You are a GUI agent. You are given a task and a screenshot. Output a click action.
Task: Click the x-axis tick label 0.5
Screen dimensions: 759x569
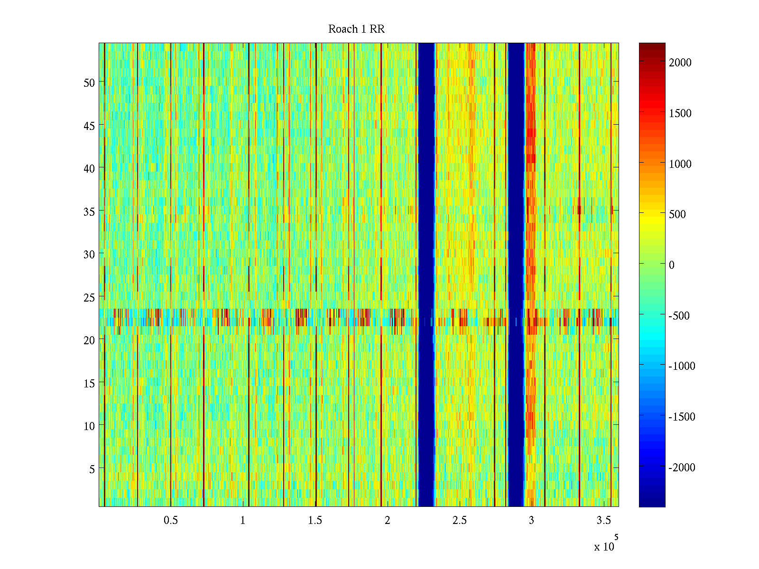(171, 521)
